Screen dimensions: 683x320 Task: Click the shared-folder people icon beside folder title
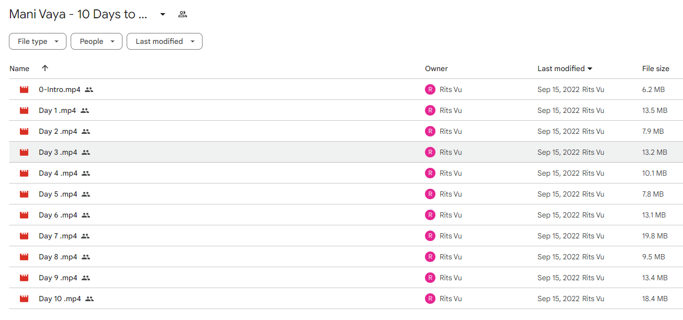click(x=182, y=15)
